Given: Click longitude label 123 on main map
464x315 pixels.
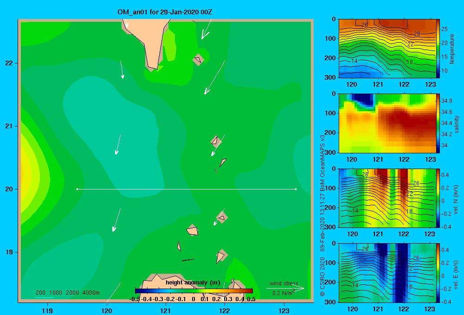Looking at the screenshot, I should point(284,311).
